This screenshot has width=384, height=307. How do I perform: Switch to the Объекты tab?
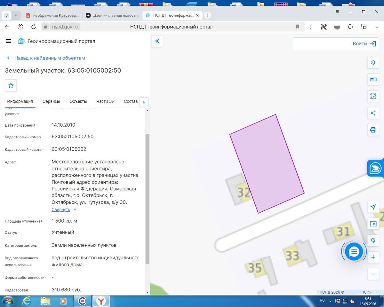[78, 101]
